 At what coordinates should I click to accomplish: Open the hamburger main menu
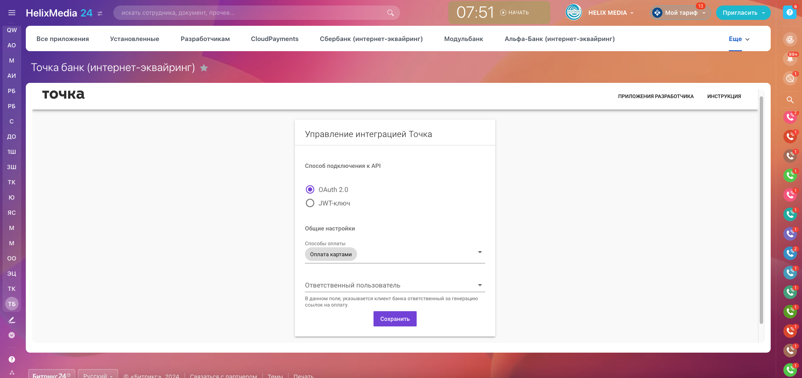coord(12,13)
